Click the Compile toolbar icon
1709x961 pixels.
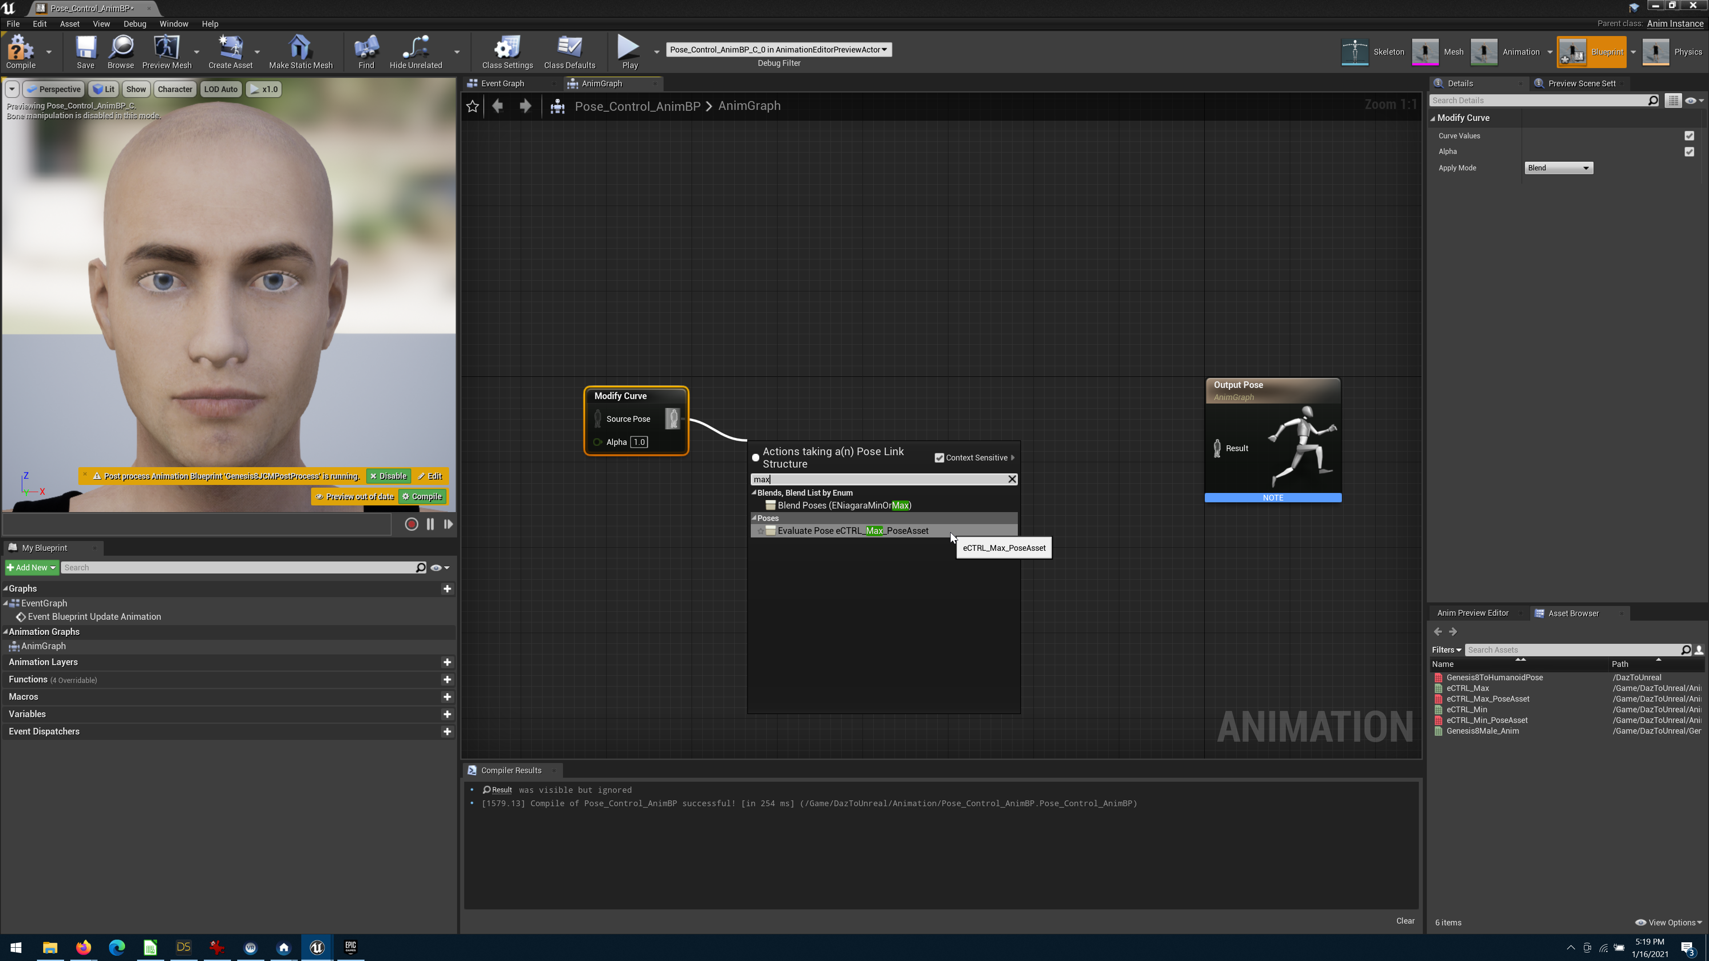[20, 51]
